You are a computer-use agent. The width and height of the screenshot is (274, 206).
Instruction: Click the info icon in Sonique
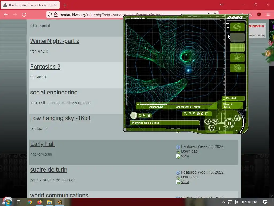tap(149, 116)
